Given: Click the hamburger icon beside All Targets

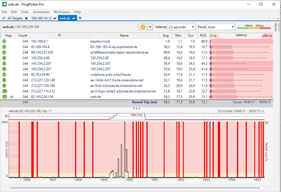Looking at the screenshot, I should (4, 18).
